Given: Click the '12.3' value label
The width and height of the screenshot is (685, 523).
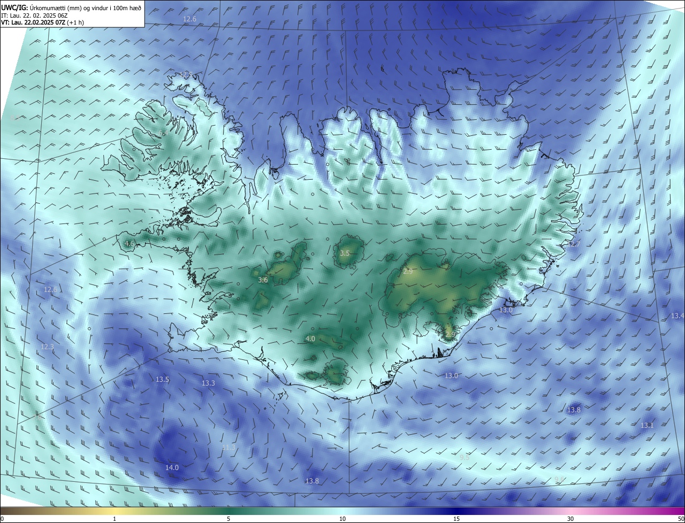Looking at the screenshot, I should pos(47,347).
